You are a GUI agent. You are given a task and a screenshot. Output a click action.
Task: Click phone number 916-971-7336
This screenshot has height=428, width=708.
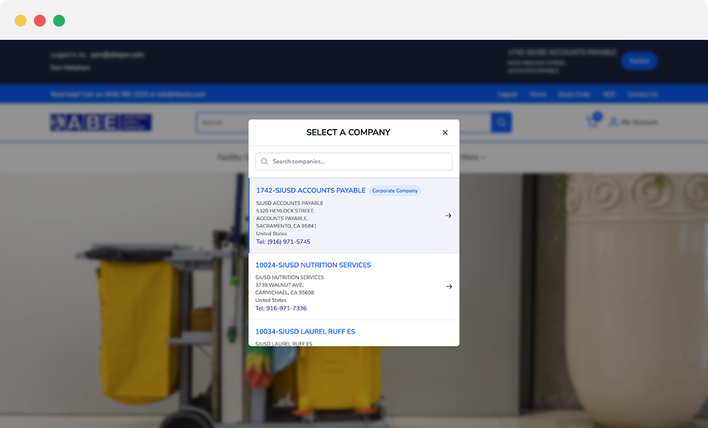tap(281, 308)
